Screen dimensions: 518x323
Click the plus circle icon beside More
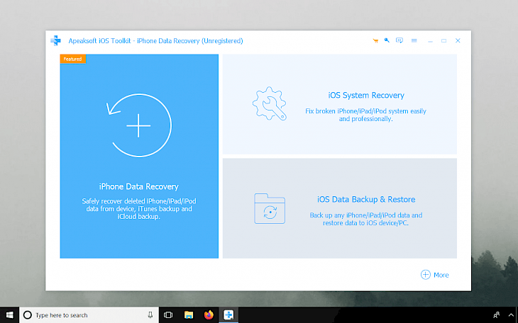point(426,275)
